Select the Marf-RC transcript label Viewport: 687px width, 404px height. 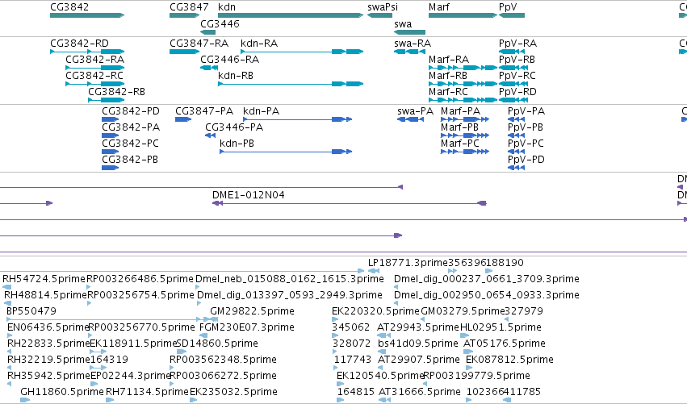point(448,92)
